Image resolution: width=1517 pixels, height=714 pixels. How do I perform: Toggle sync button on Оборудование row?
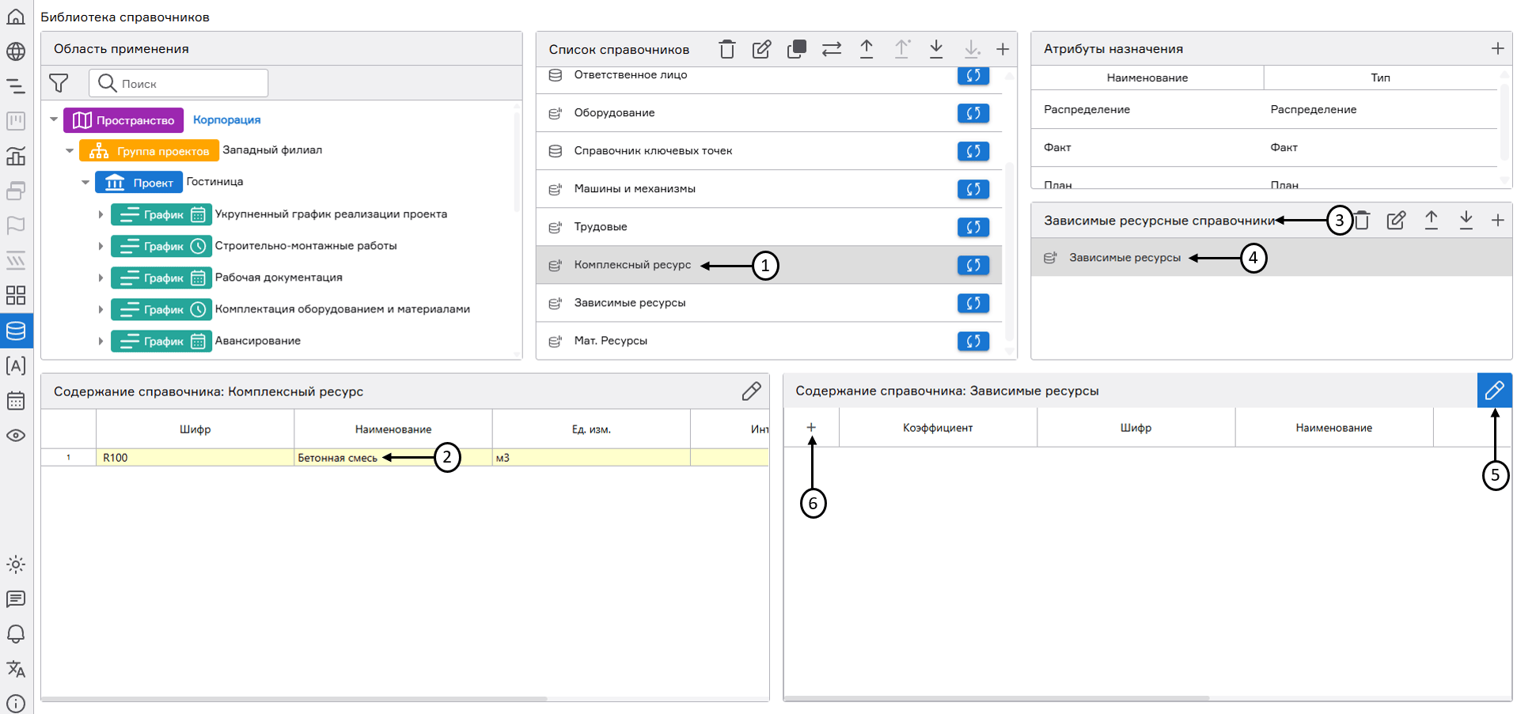[973, 113]
